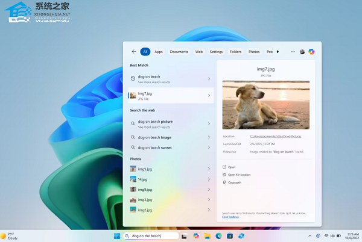Switch to the Web filter tab
This screenshot has width=362, height=242.
pyautogui.click(x=199, y=52)
